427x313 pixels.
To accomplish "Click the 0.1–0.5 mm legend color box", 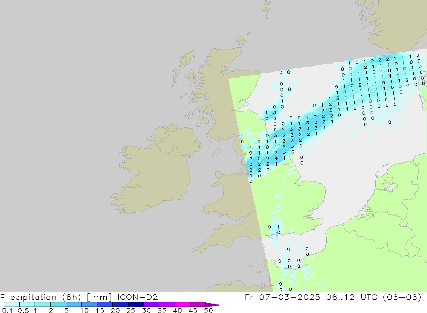I will pyautogui.click(x=12, y=304).
